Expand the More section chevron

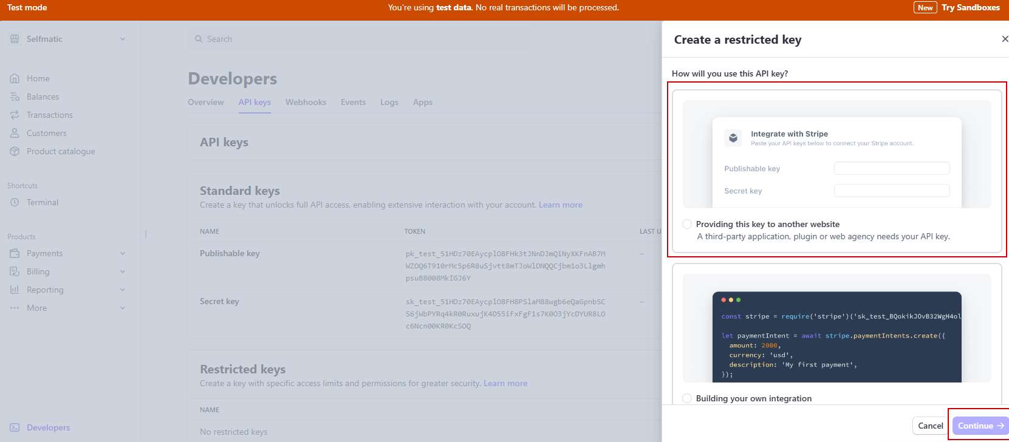click(x=123, y=308)
